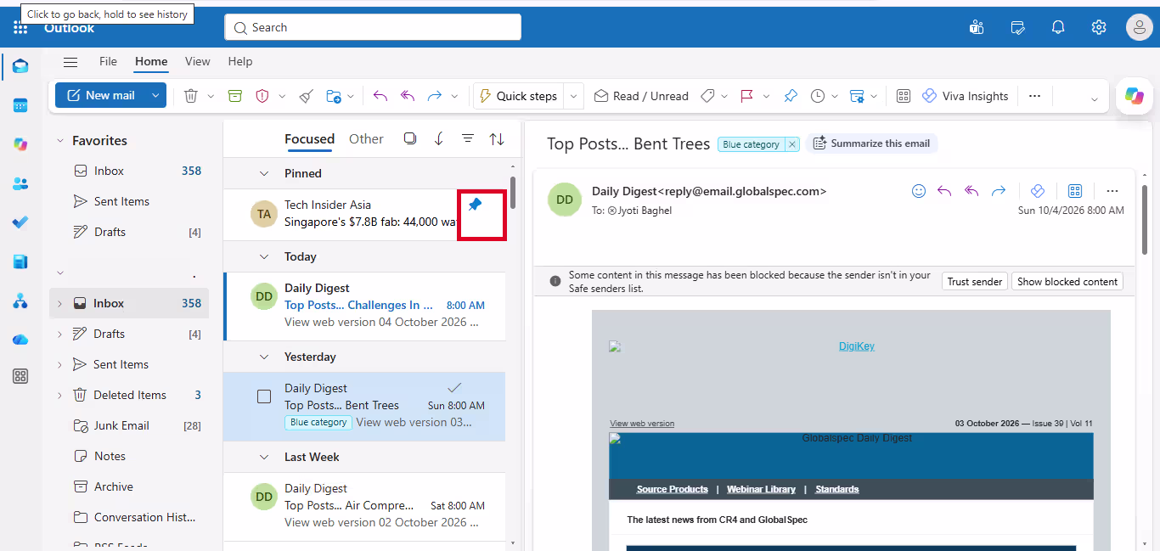Collapse the Favorites section

click(59, 141)
